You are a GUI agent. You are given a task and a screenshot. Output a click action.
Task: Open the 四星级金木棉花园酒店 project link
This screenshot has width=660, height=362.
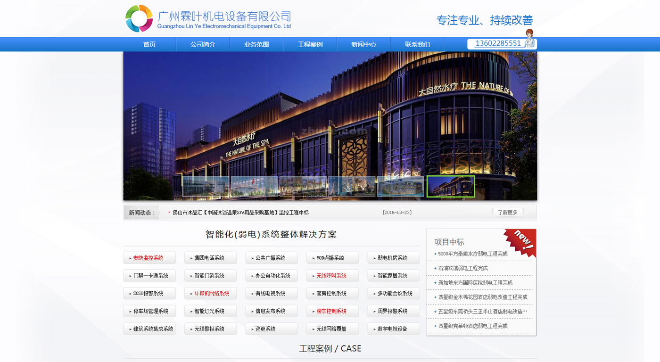point(483,297)
